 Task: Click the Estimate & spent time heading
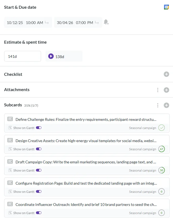tap(25, 42)
